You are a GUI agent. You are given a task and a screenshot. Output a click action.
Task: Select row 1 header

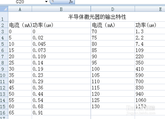[x=4, y=17]
